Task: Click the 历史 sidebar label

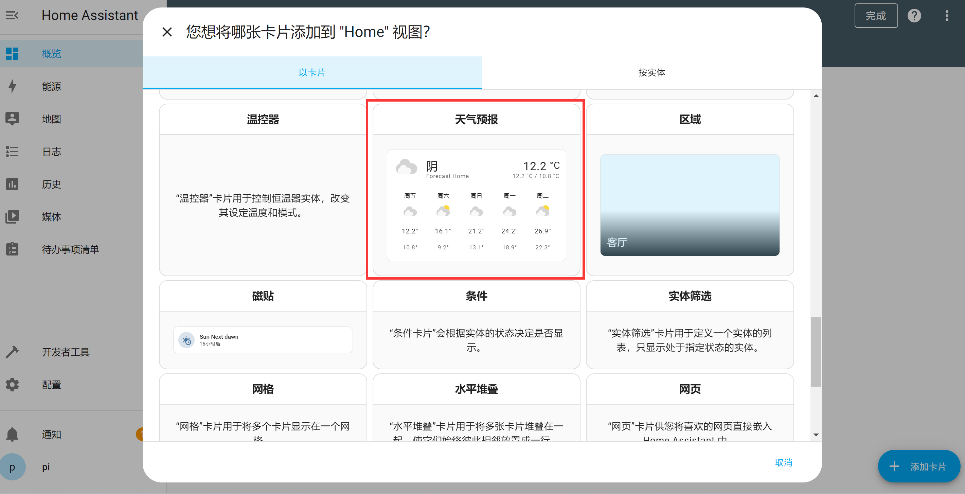Action: click(x=51, y=184)
